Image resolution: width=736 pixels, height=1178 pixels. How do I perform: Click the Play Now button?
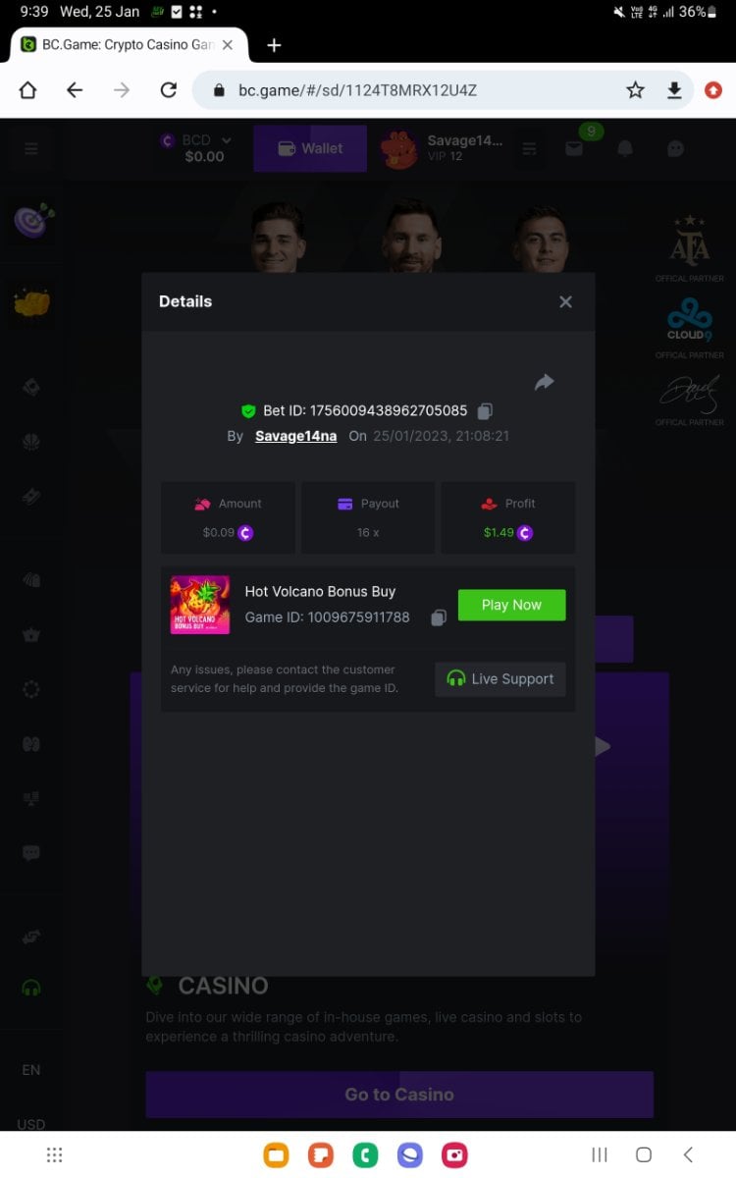(x=511, y=605)
